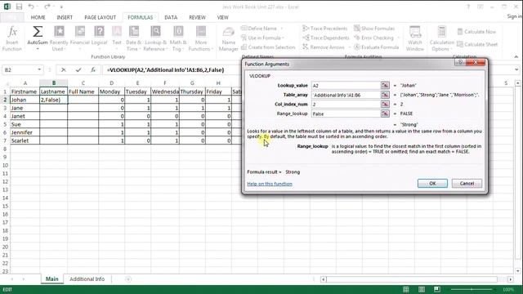
Task: Save the workbook from Quick Access toolbar
Action: click(19, 7)
